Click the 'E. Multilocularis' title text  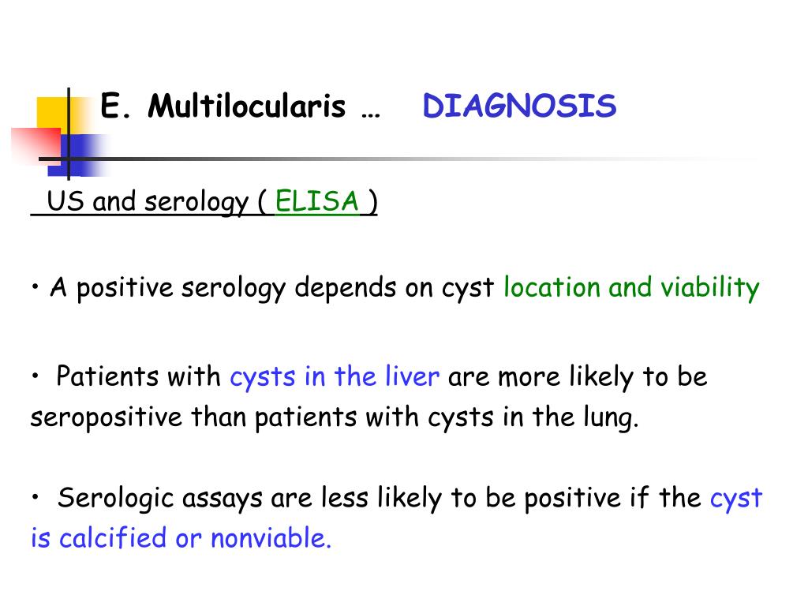pyautogui.click(x=223, y=107)
